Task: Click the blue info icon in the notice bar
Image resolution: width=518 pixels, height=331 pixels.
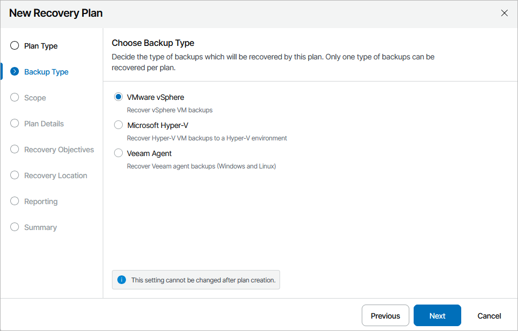Action: point(121,280)
